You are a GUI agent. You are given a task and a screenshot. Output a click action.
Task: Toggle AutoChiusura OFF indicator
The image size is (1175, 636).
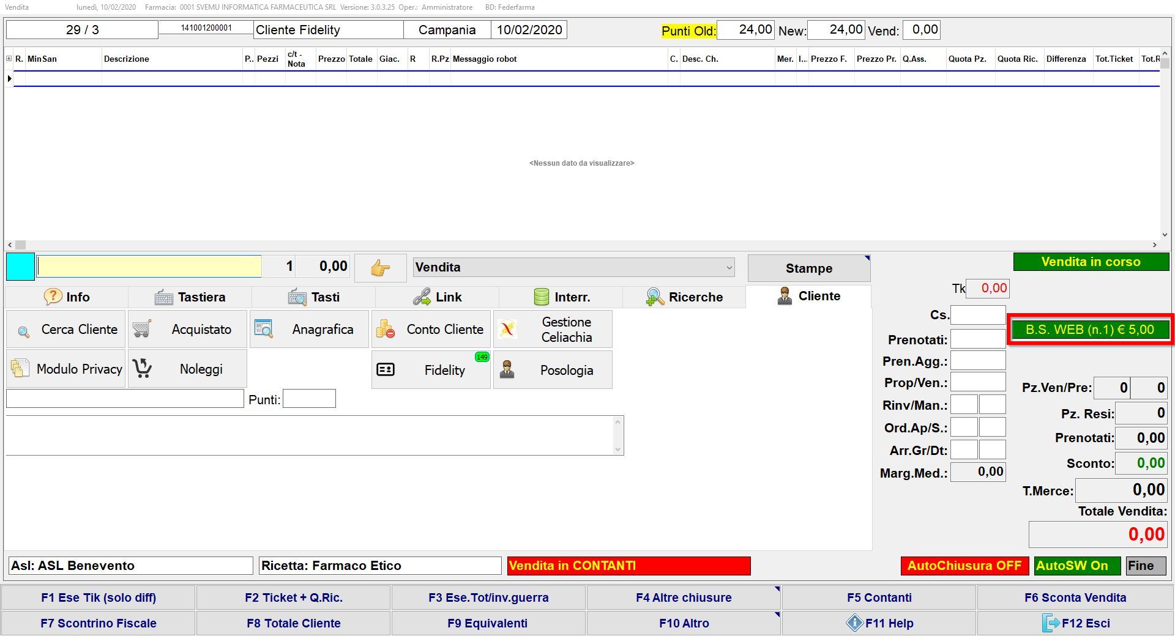(964, 566)
